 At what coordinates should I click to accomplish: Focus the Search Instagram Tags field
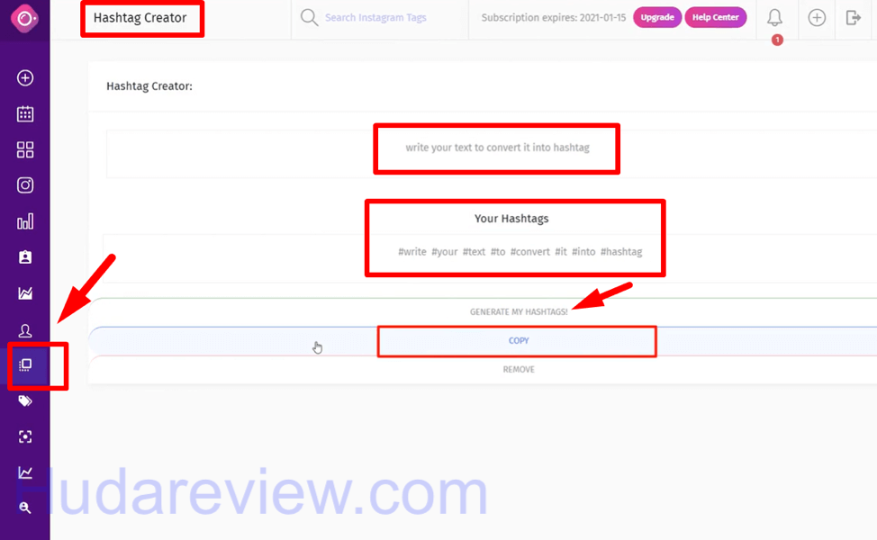click(375, 18)
